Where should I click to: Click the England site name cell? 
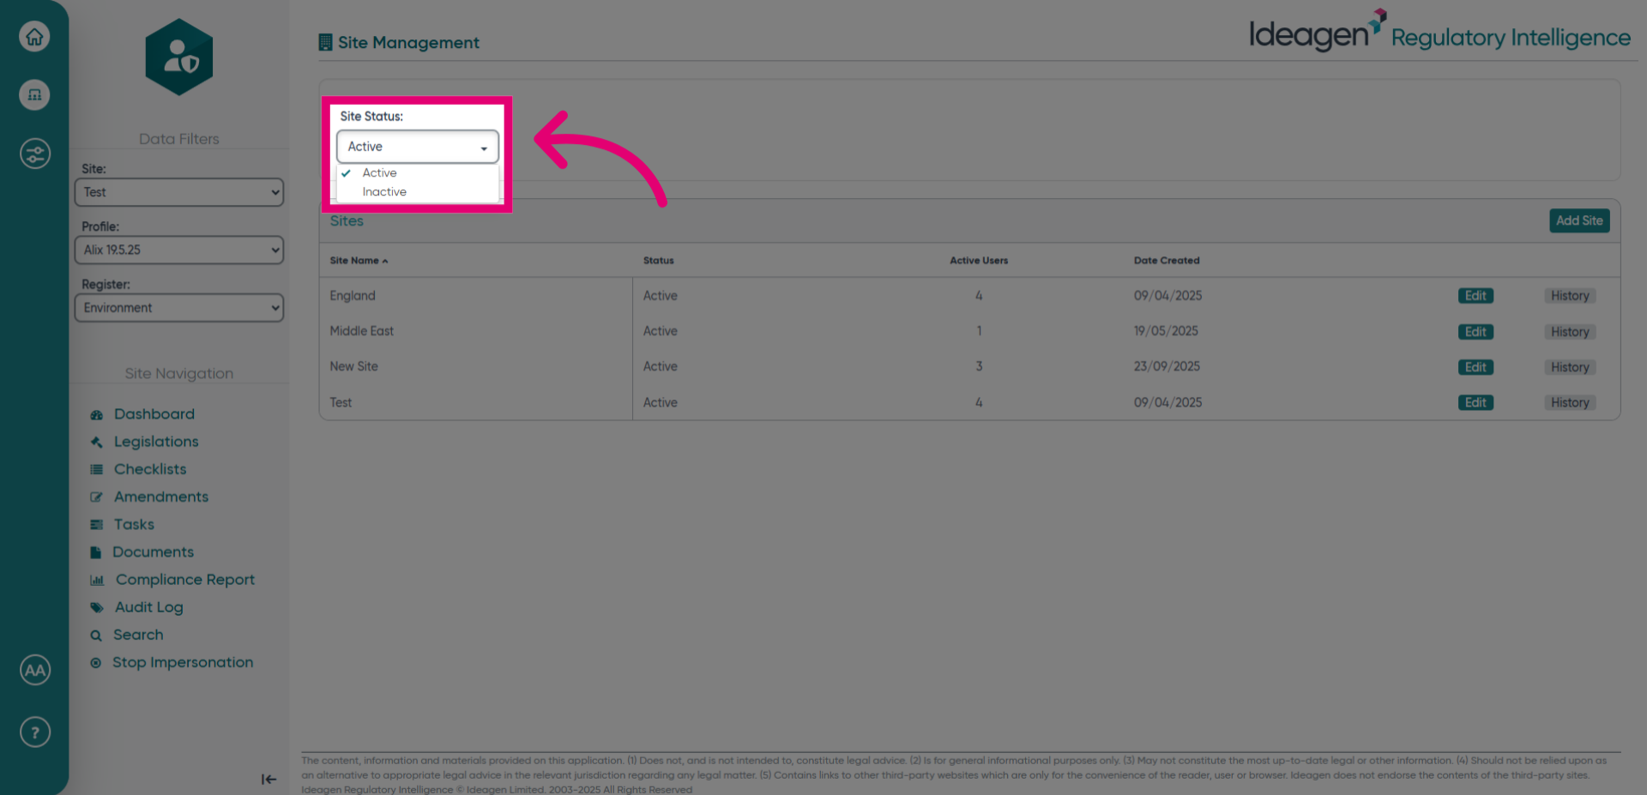[353, 296]
